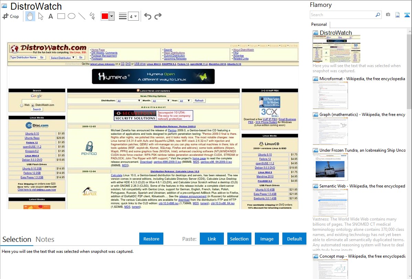Pick the rectangle shape tool
412x279 pixels.
61,16
